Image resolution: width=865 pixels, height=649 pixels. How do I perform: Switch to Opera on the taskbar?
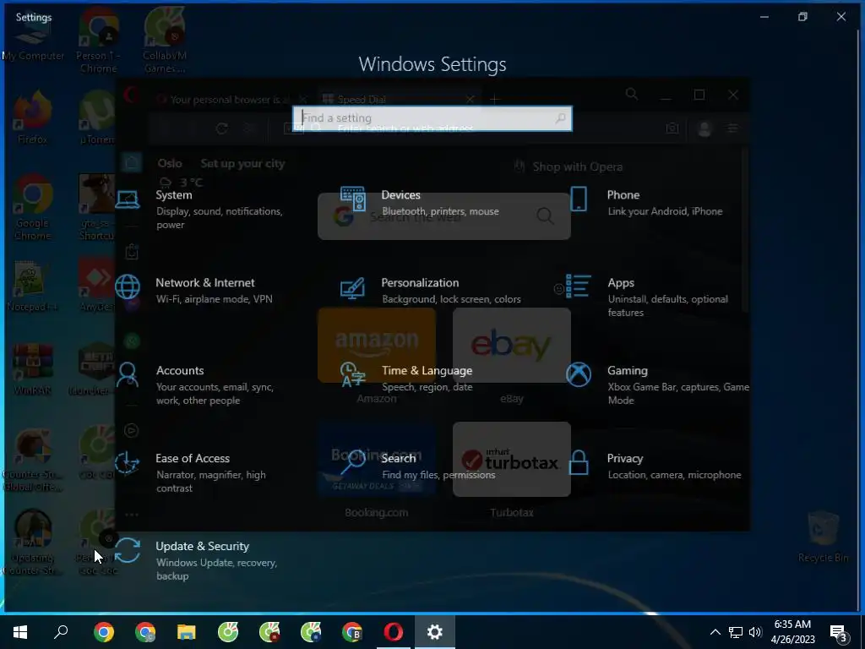pyautogui.click(x=394, y=632)
